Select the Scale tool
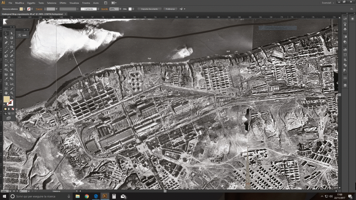The height and width of the screenshot is (200, 356). click(12, 61)
